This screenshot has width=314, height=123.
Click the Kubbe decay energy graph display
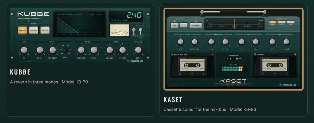pos(80,24)
